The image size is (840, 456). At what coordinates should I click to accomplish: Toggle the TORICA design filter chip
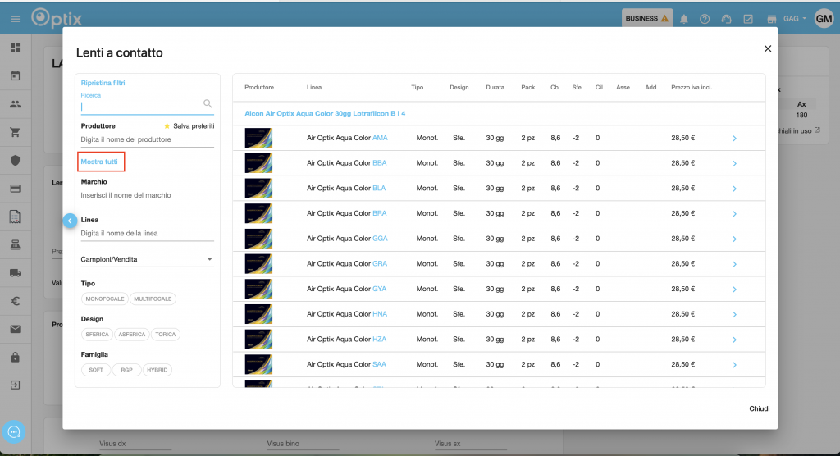pos(166,334)
